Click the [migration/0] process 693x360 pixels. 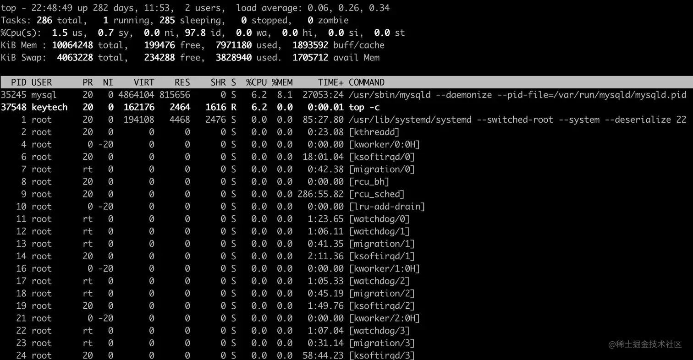[x=382, y=169]
